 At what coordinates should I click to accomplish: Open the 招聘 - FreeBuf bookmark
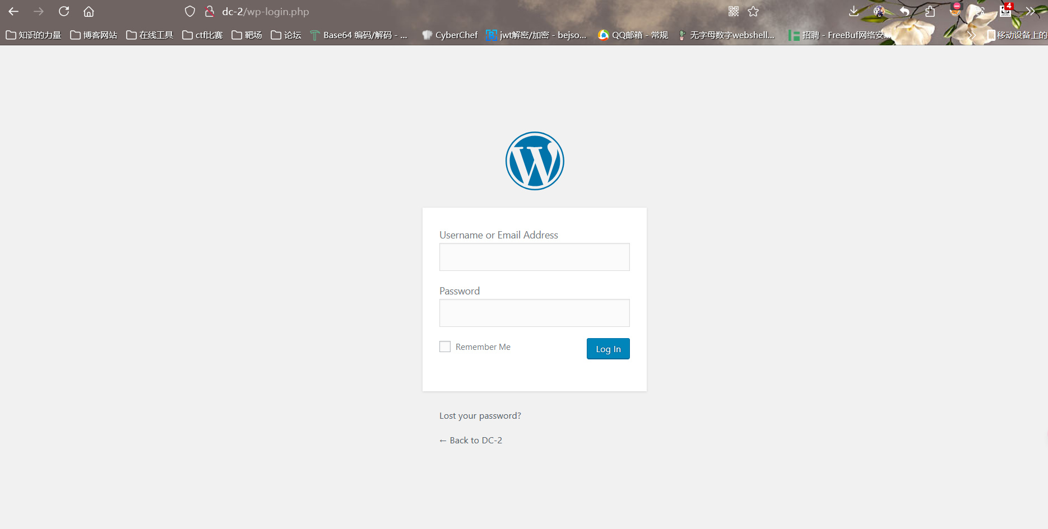point(839,35)
